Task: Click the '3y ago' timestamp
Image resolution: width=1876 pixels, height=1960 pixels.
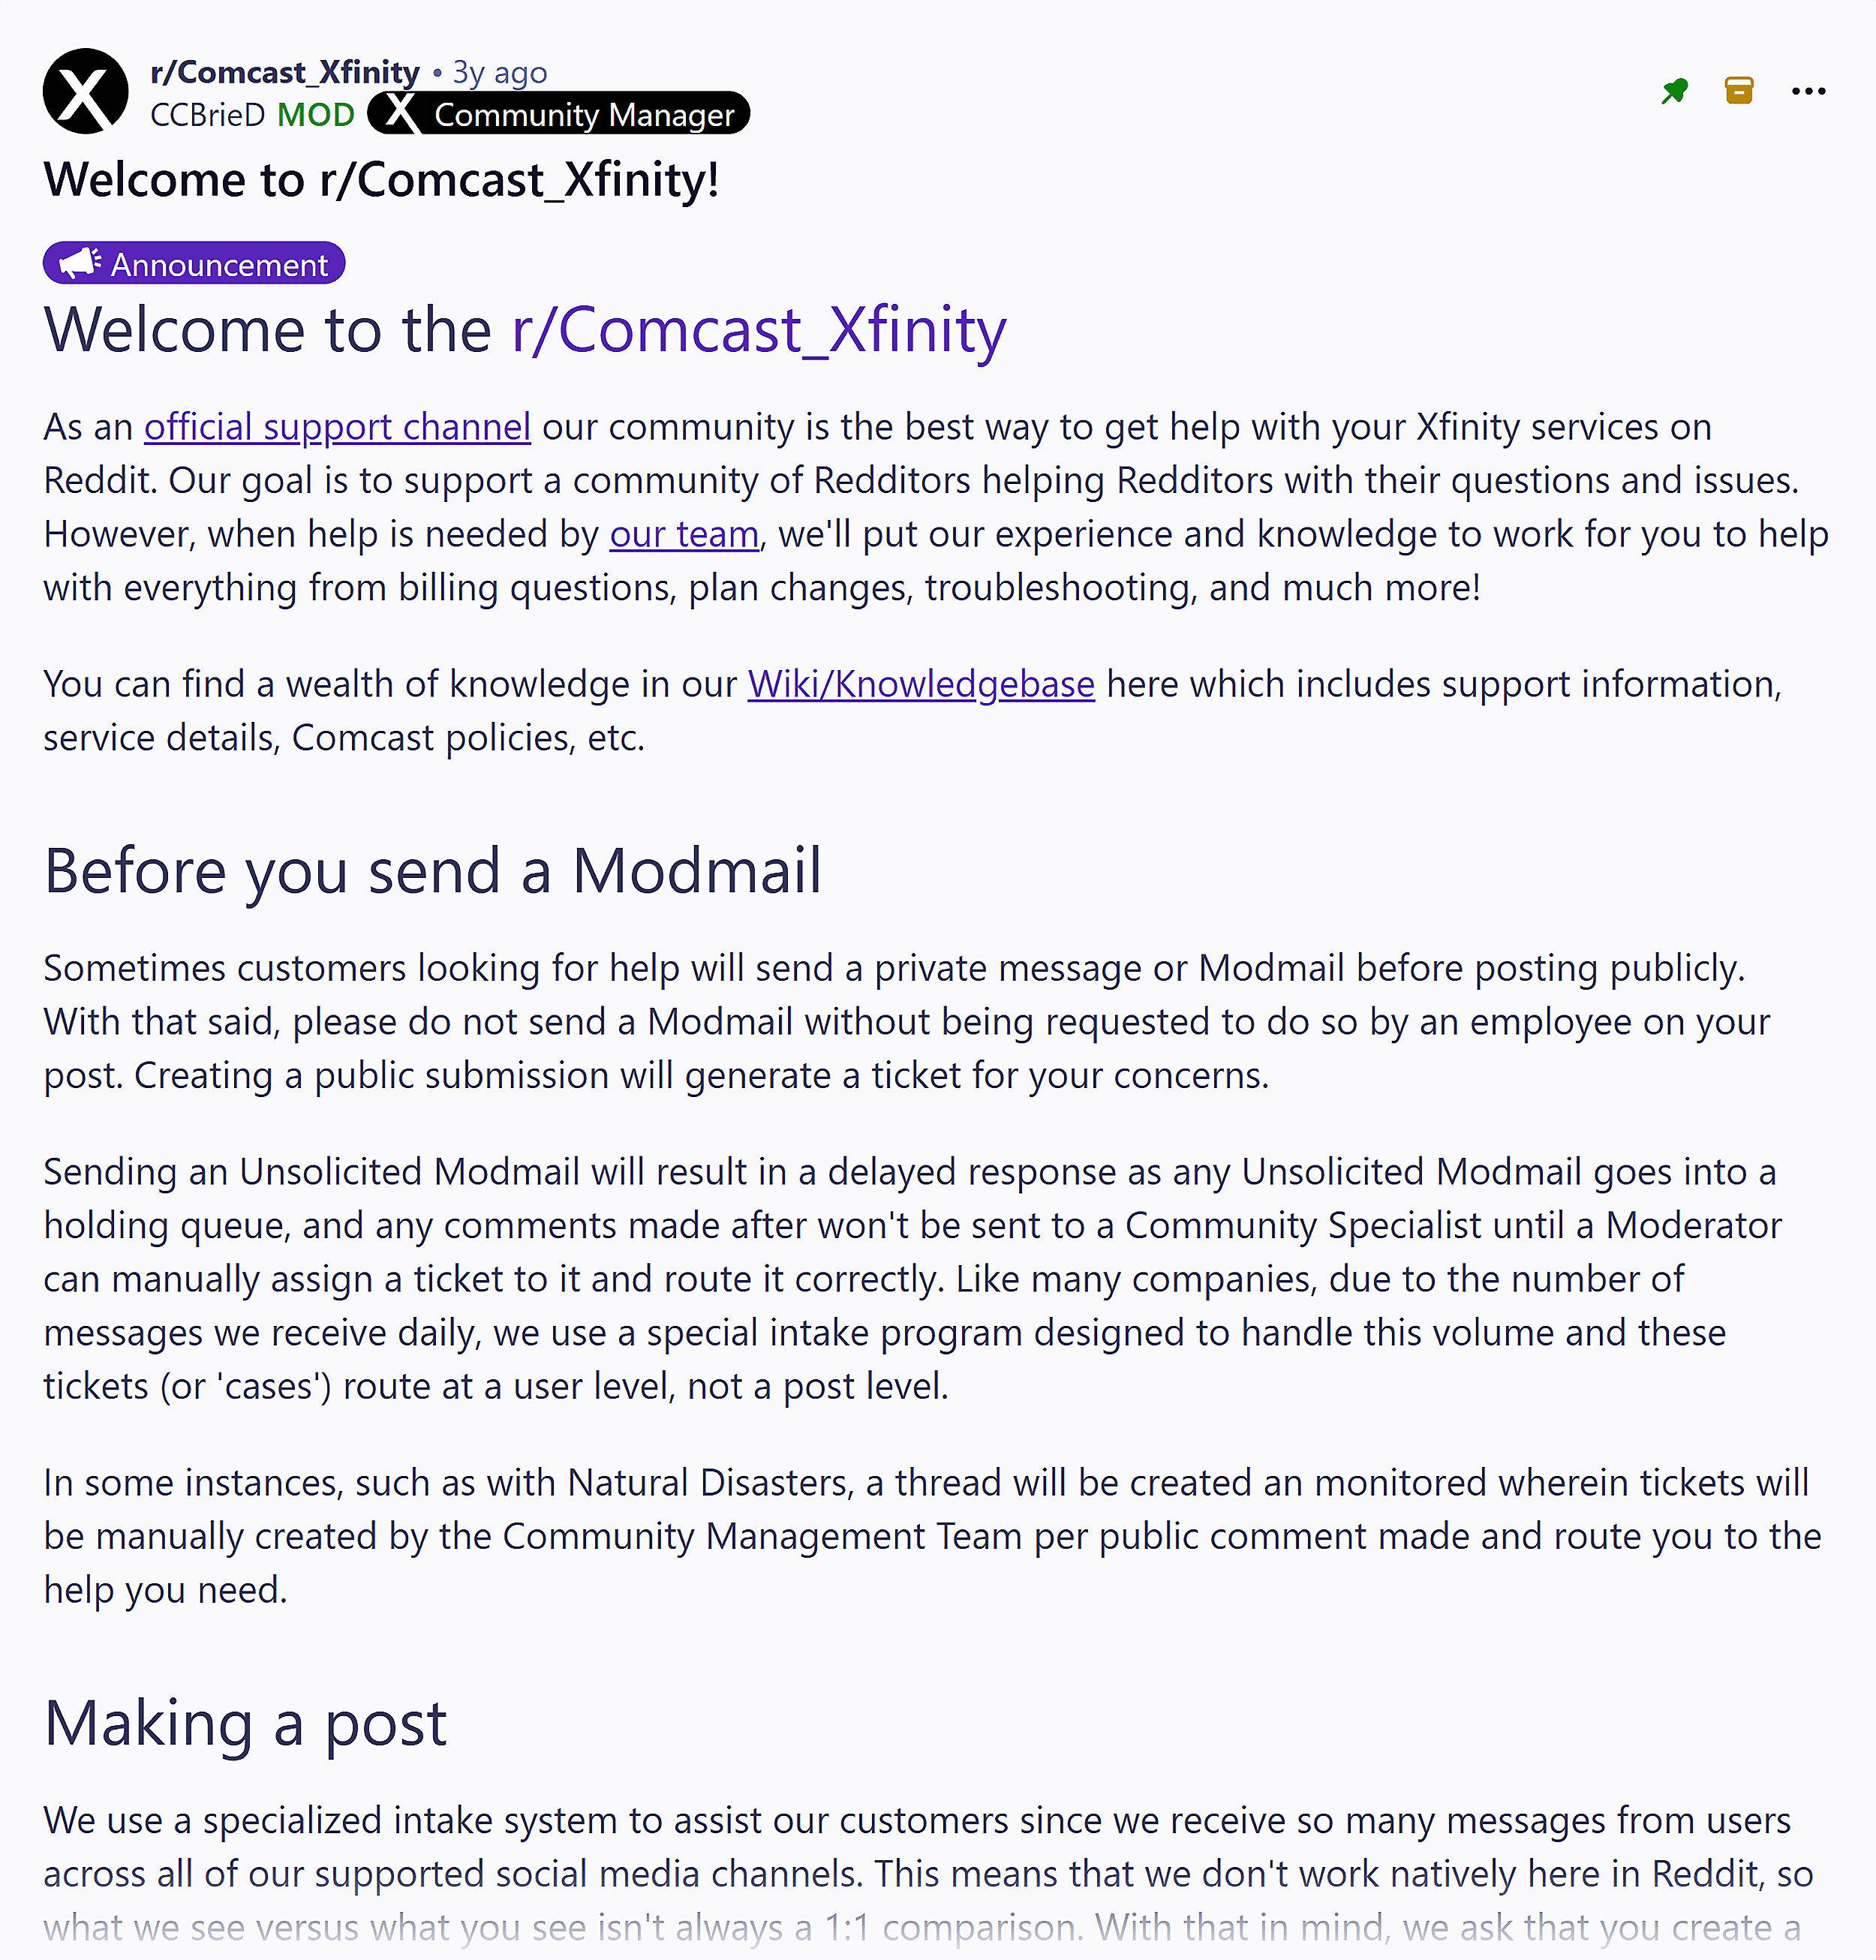Action: click(499, 71)
